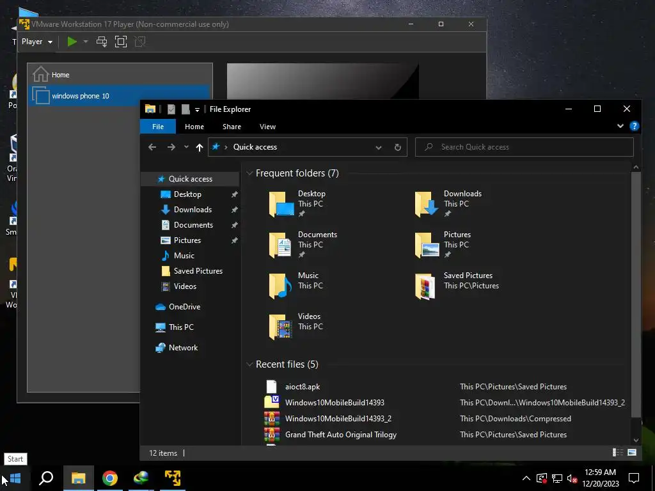The height and width of the screenshot is (491, 655).
Task: Click scrollbar down arrow in File Explorer
Action: point(636,440)
